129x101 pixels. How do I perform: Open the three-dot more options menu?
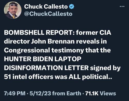coord(122,6)
